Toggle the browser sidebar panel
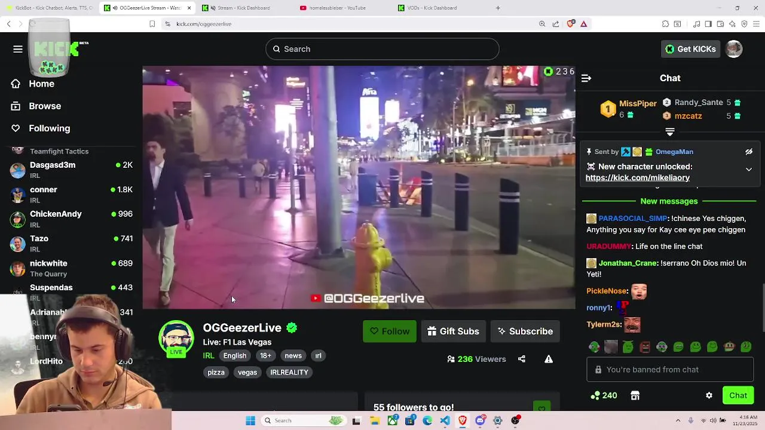This screenshot has height=430, width=765. pos(708,24)
